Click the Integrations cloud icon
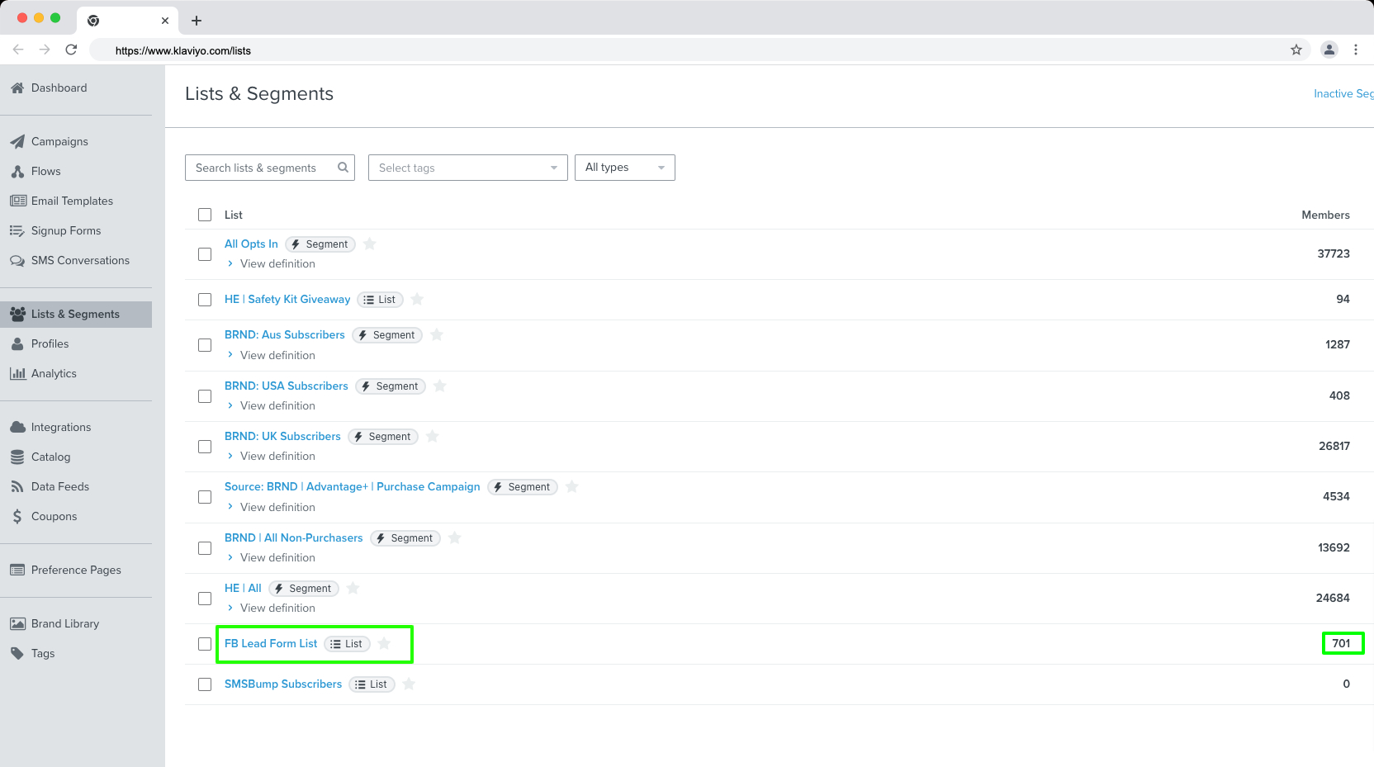The image size is (1374, 767). [17, 428]
